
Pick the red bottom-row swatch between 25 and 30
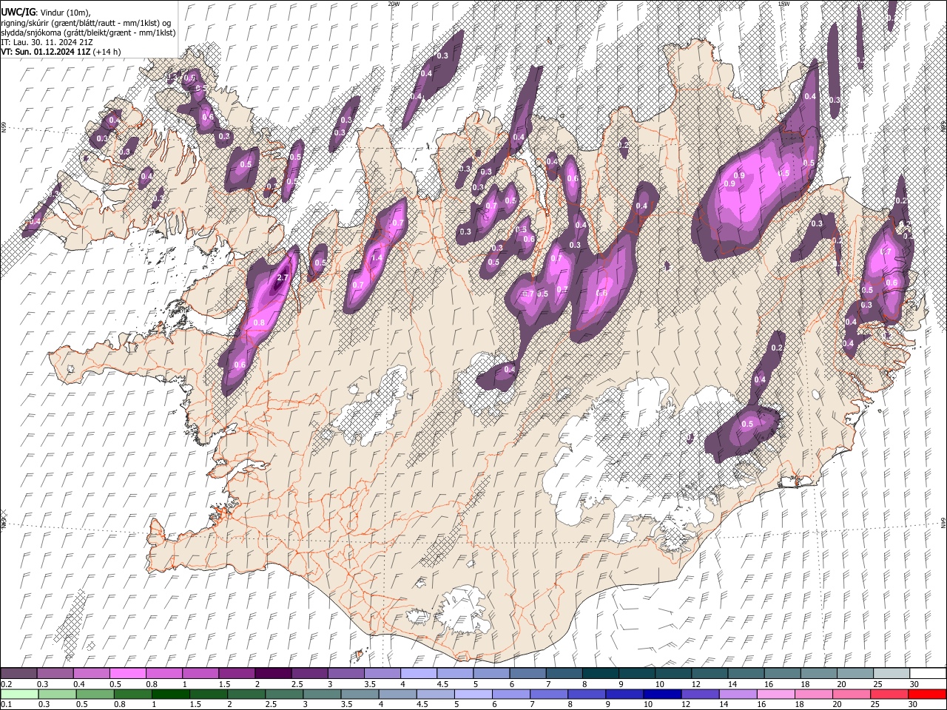click(889, 694)
